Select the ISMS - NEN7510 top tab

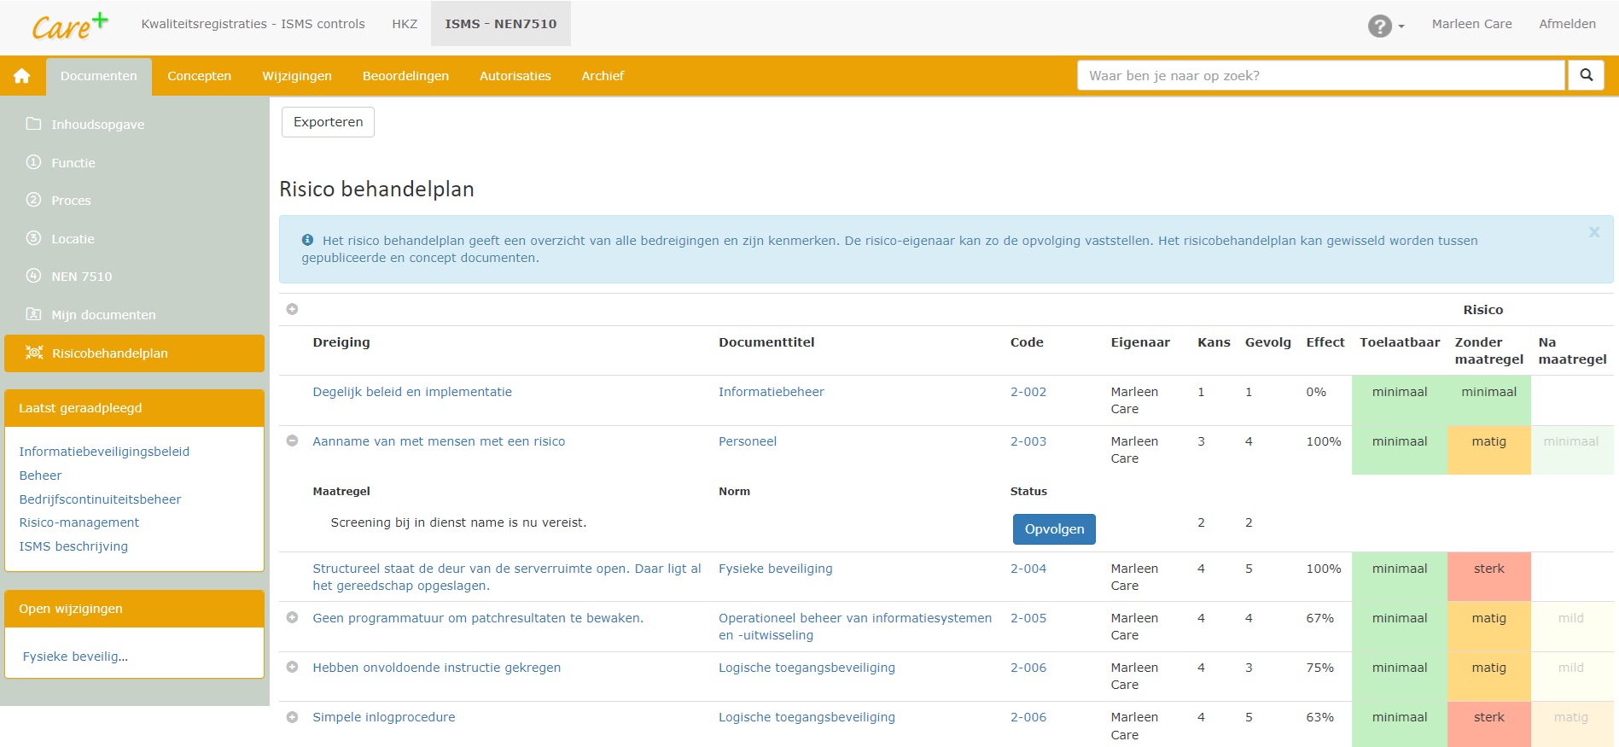coord(501,24)
